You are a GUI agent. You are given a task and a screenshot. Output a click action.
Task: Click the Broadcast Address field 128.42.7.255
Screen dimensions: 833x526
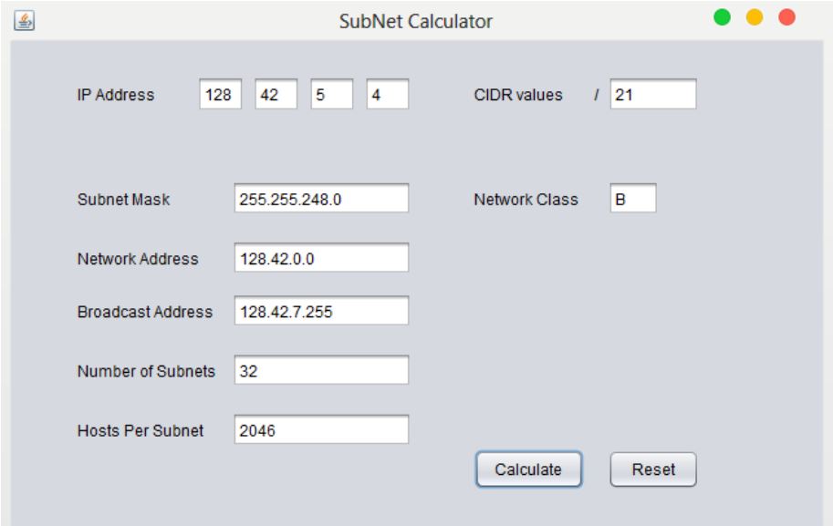pos(321,311)
